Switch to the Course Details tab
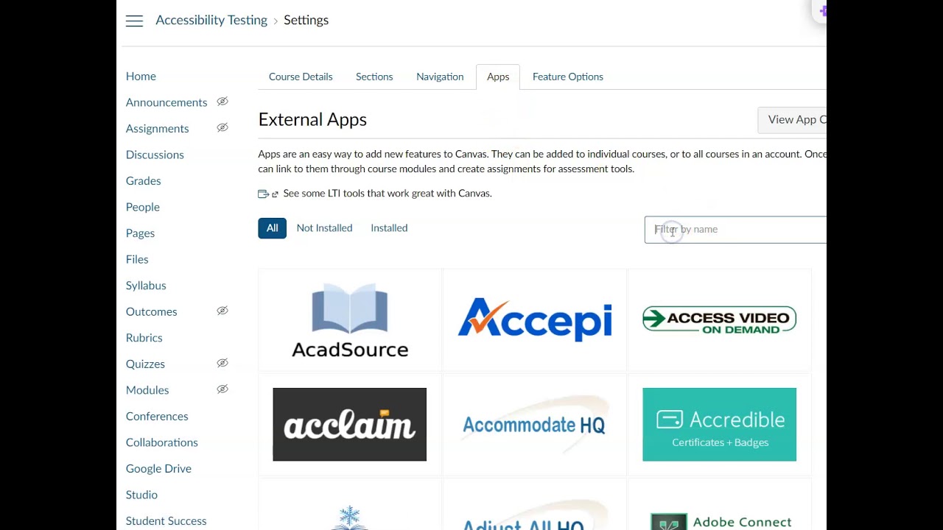 [301, 77]
